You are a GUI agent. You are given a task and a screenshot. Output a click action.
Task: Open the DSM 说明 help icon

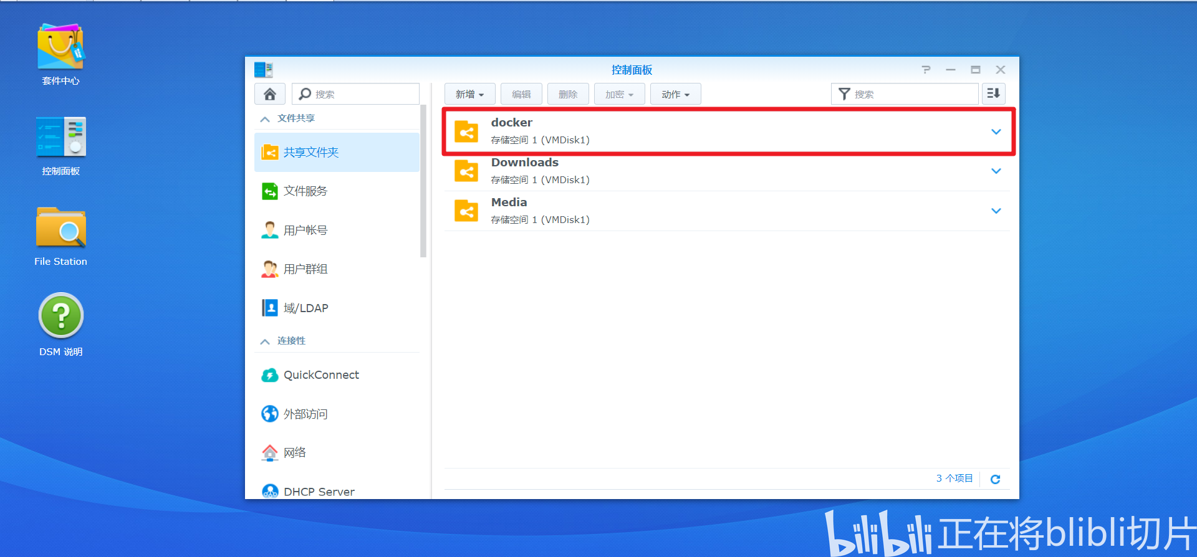60,316
